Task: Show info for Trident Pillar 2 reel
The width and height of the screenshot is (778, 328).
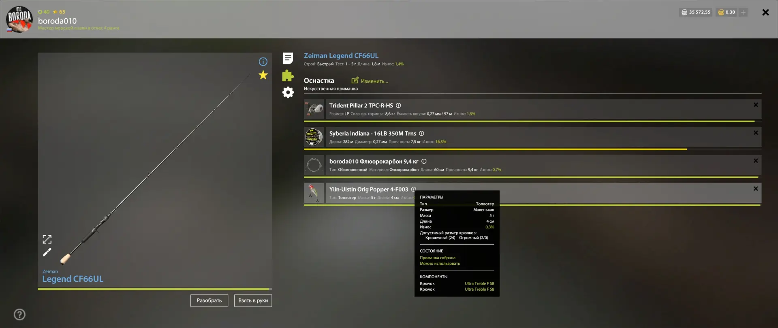Action: coord(398,105)
